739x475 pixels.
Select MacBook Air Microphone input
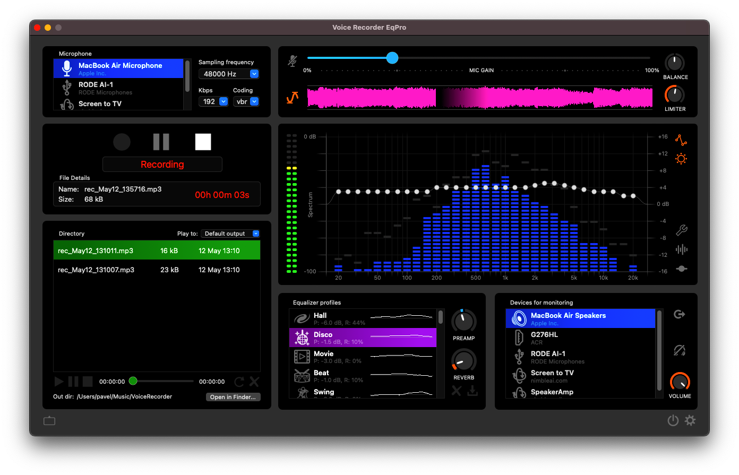pyautogui.click(x=118, y=68)
